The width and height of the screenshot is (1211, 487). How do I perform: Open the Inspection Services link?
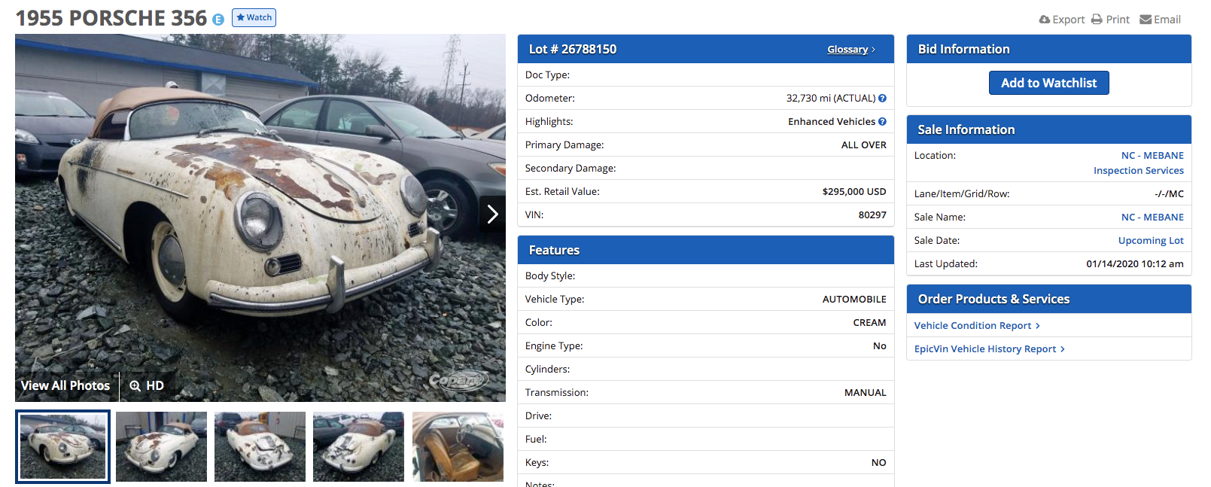pos(1138,170)
